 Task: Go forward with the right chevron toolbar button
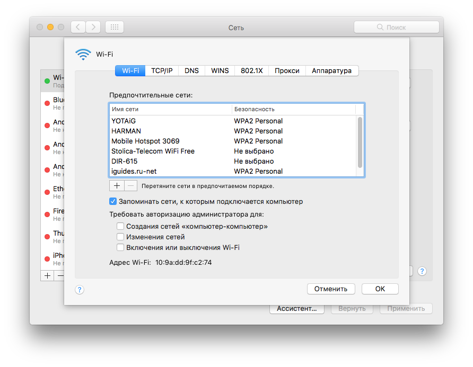click(x=93, y=27)
